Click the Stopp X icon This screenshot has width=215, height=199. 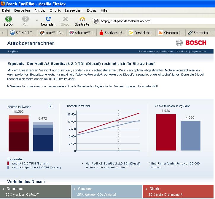tap(66, 19)
